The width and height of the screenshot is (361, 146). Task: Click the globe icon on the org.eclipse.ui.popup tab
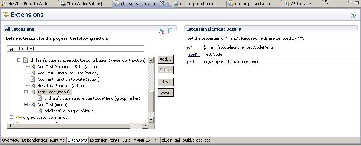[176, 3]
